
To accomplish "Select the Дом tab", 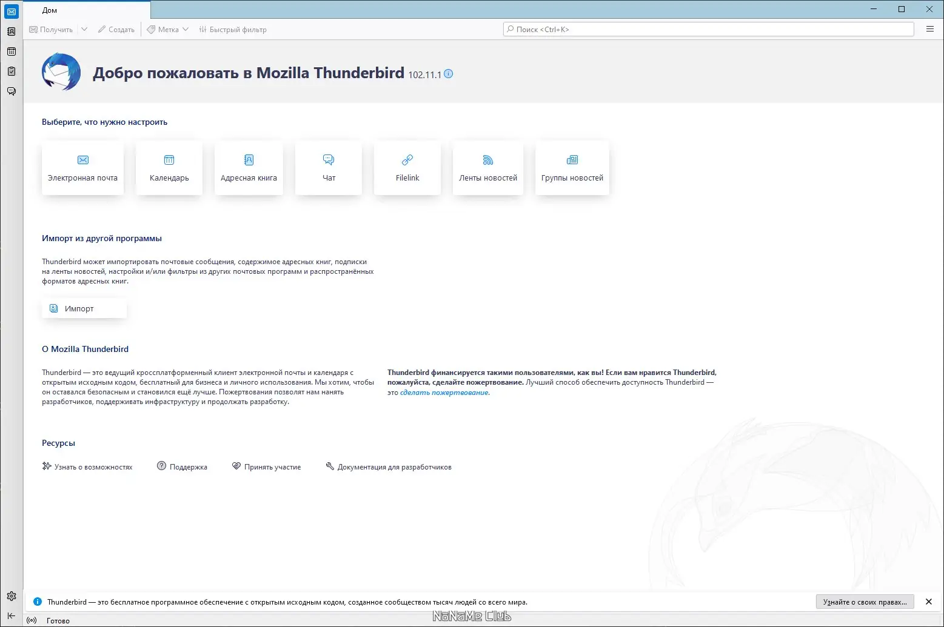I will [x=87, y=10].
